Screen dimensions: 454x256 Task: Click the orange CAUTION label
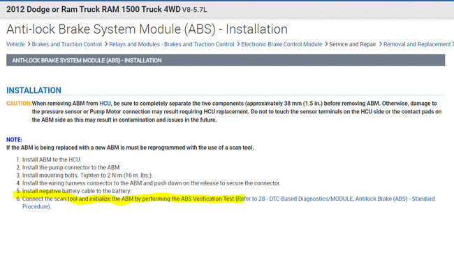[x=19, y=104]
